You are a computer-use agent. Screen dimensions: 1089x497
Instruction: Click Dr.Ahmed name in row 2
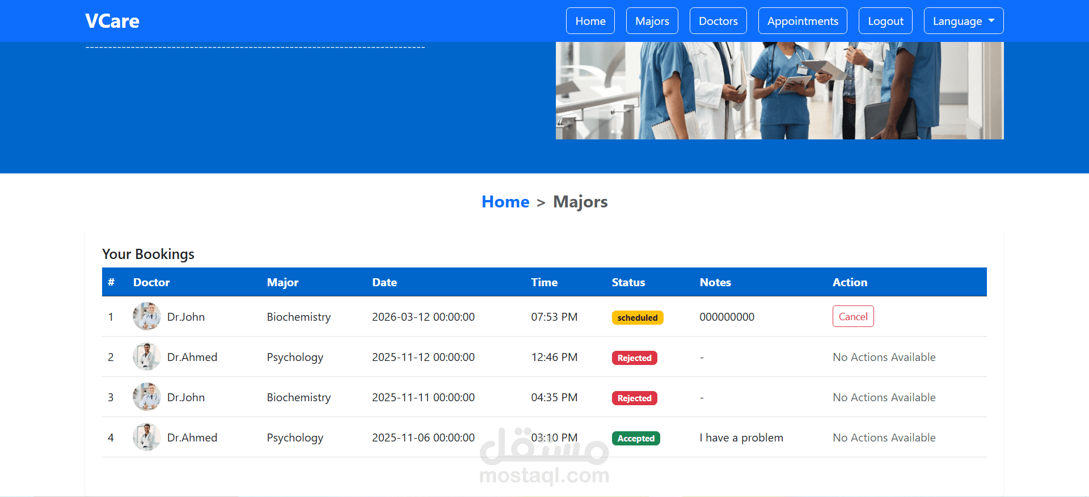coord(192,357)
